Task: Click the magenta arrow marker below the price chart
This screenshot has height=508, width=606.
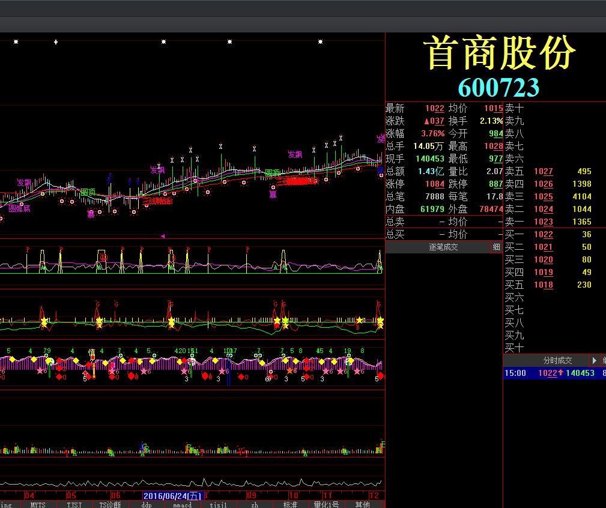Action: (x=163, y=236)
